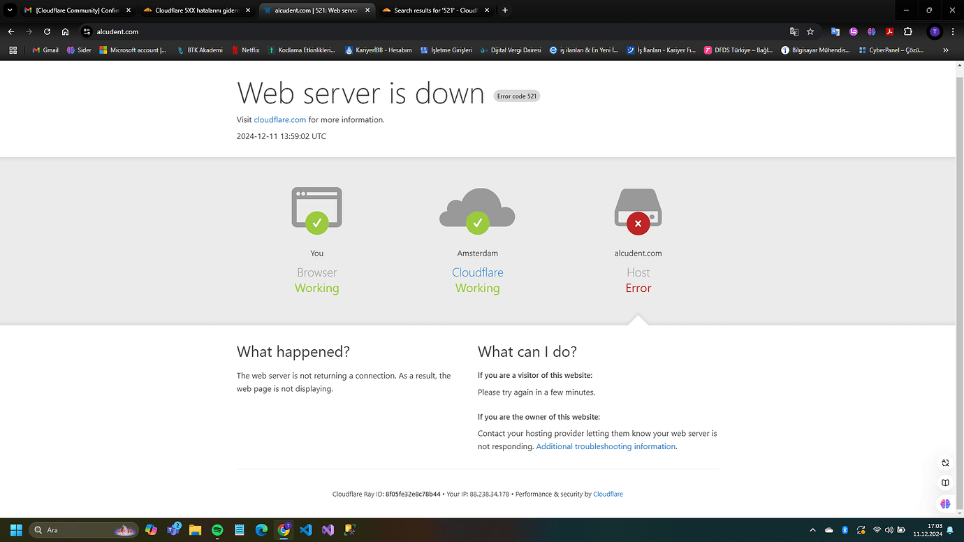Expand the hidden system tray icons
Viewport: 964px width, 542px height.
tap(812, 530)
